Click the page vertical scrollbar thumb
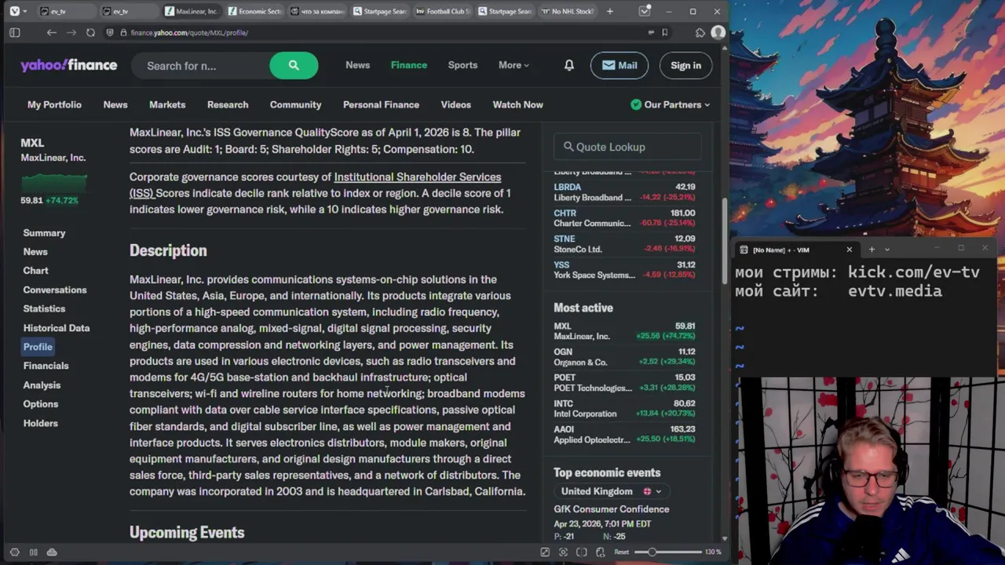This screenshot has height=565, width=1005. click(x=724, y=239)
